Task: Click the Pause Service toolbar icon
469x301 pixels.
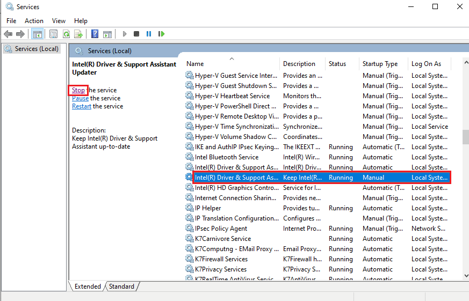Action: click(149, 34)
